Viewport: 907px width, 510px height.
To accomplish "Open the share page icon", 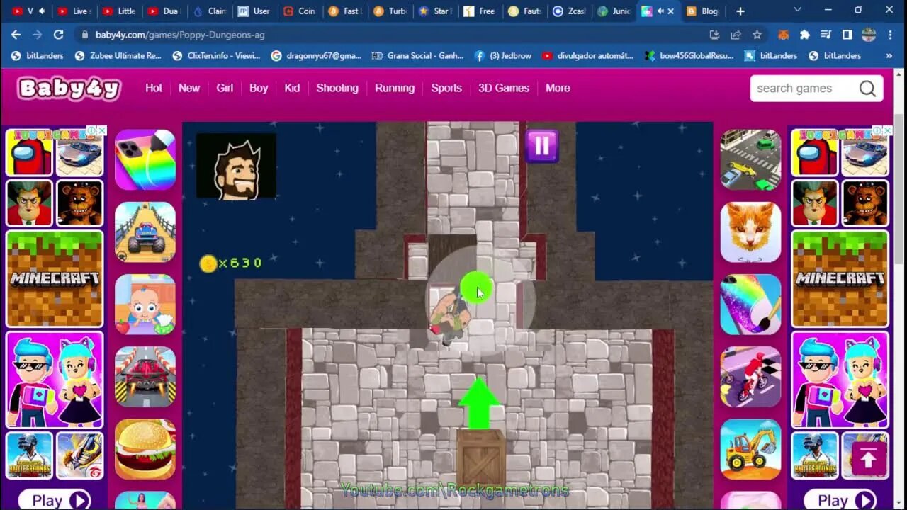I will click(x=736, y=34).
